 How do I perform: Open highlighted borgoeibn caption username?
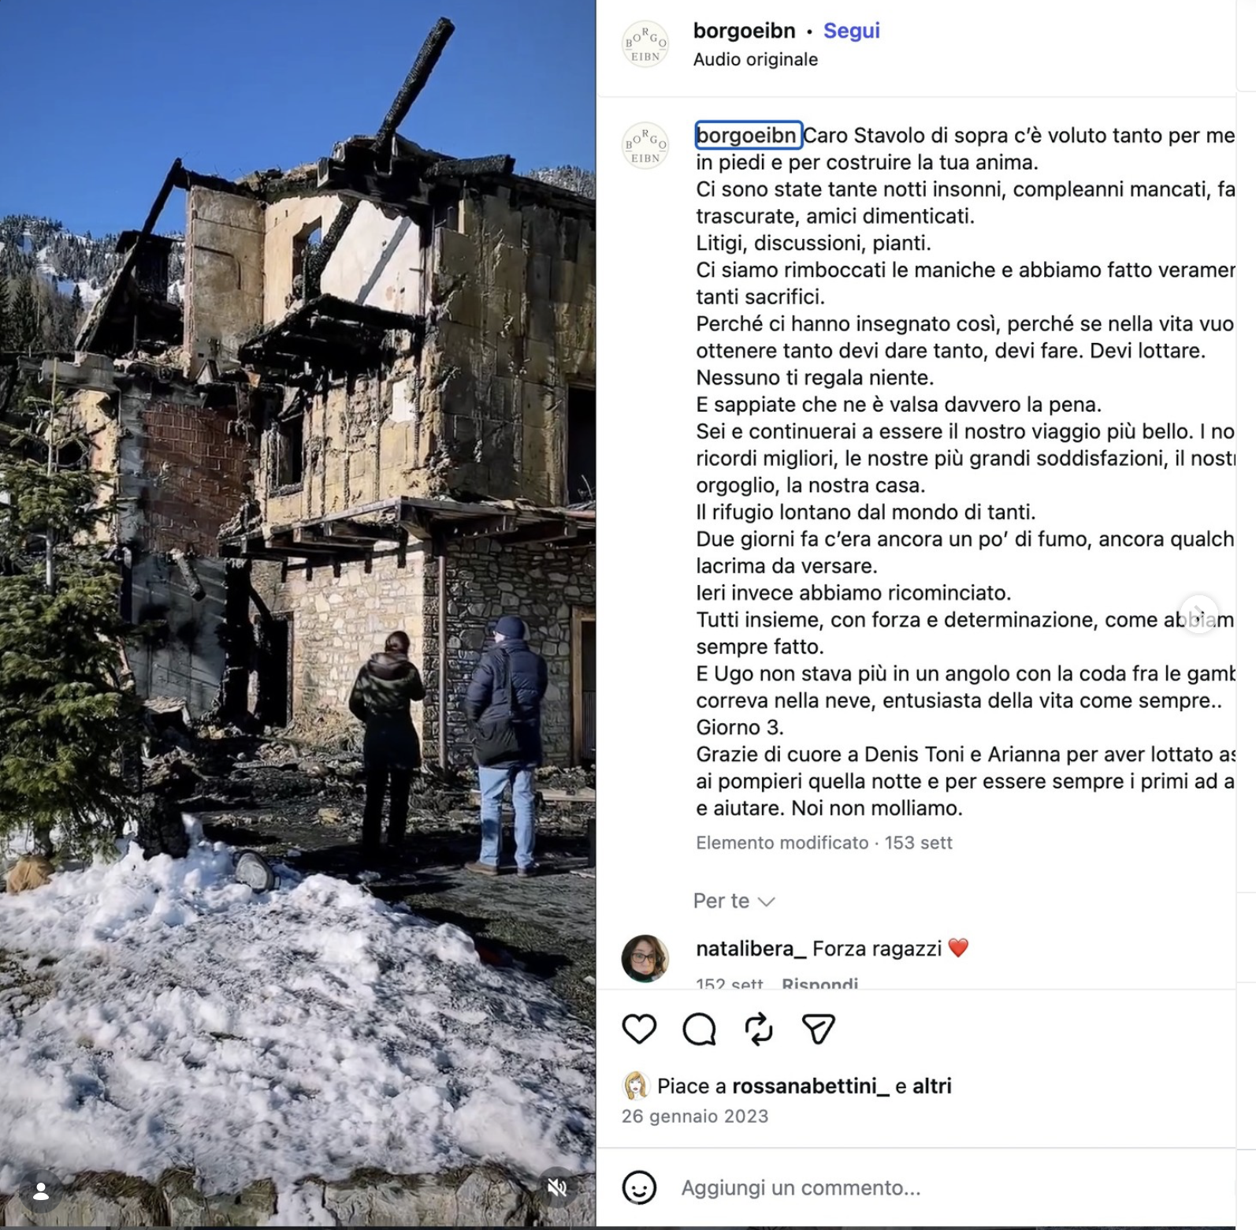748,136
